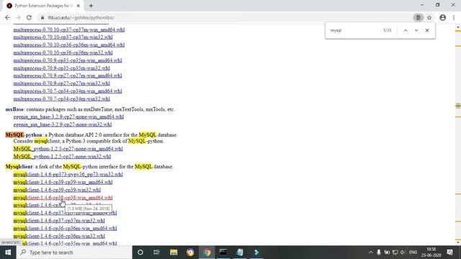Download mysqlclient-1.4.6-cp39-cp39-win_amd64.whl
Viewport: 461px width, 259px height.
point(63,182)
